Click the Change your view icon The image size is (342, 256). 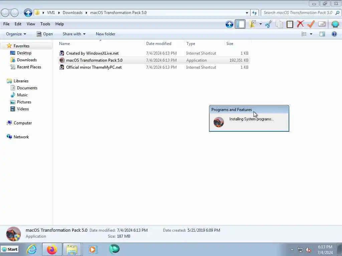[304, 34]
